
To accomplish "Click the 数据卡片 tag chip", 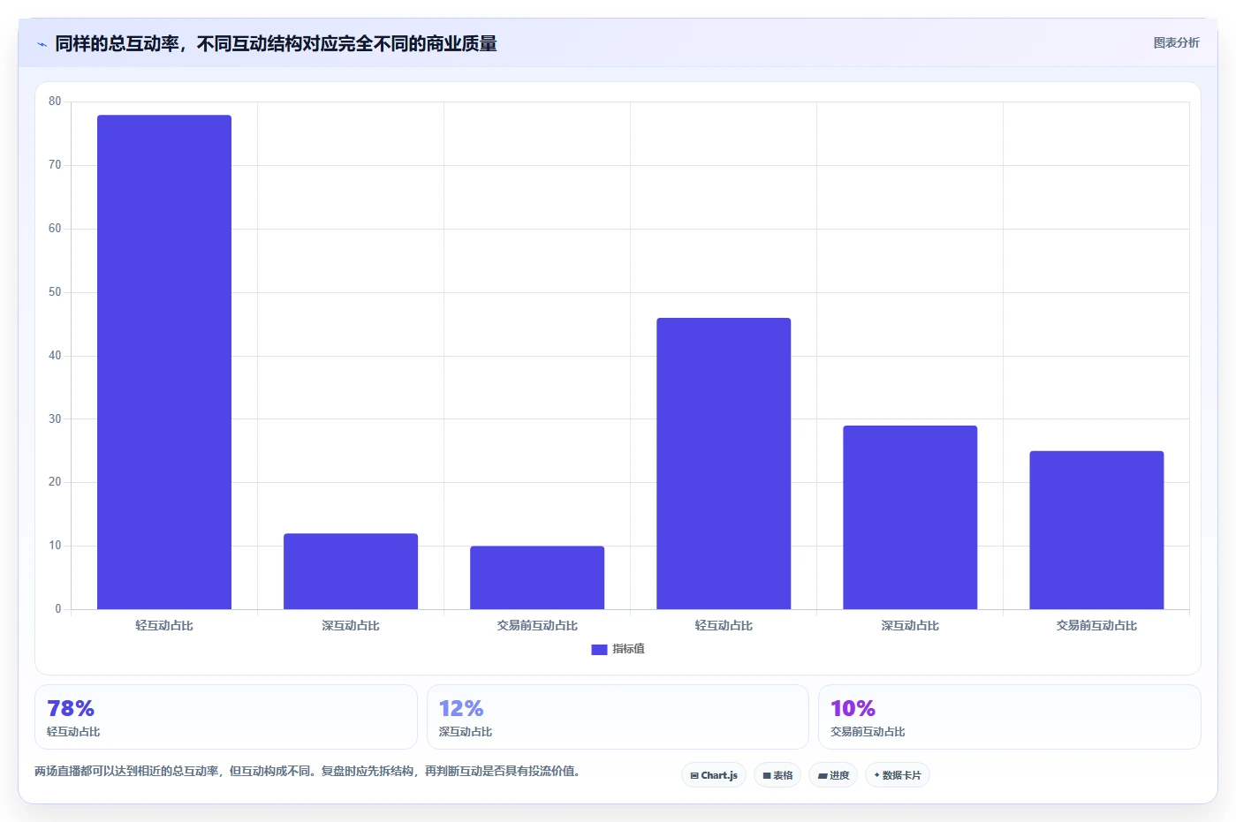I will point(898,775).
